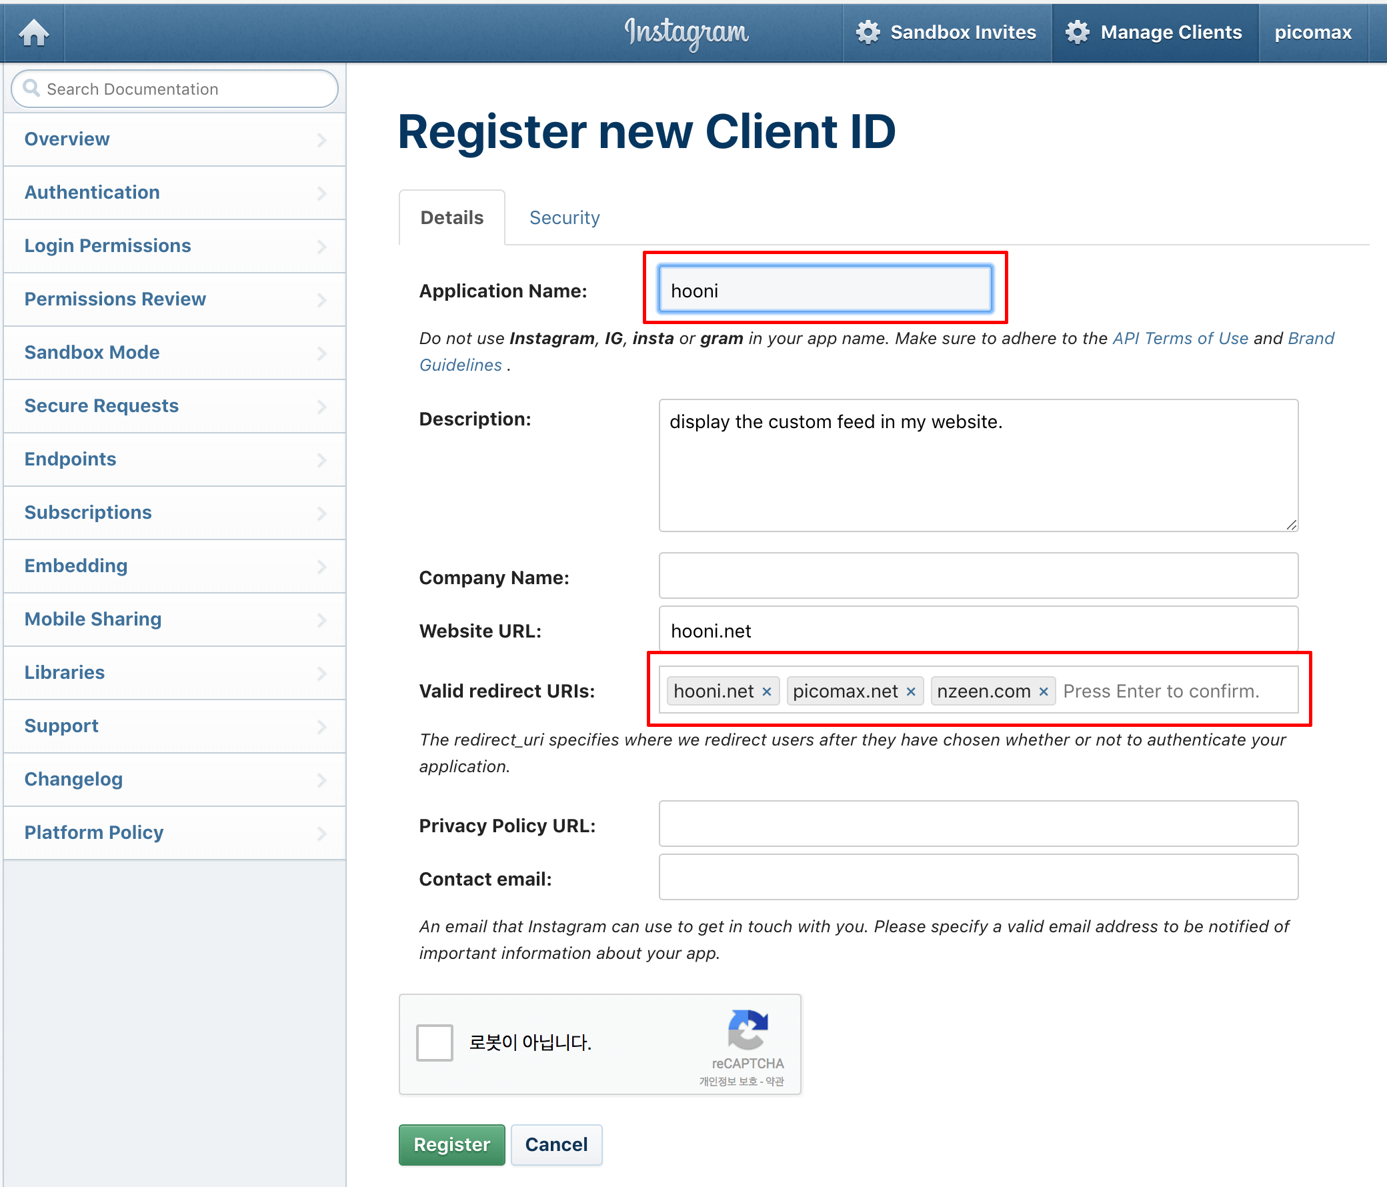Click the Application Name field
Screen dimensions: 1387x1187
pos(825,290)
